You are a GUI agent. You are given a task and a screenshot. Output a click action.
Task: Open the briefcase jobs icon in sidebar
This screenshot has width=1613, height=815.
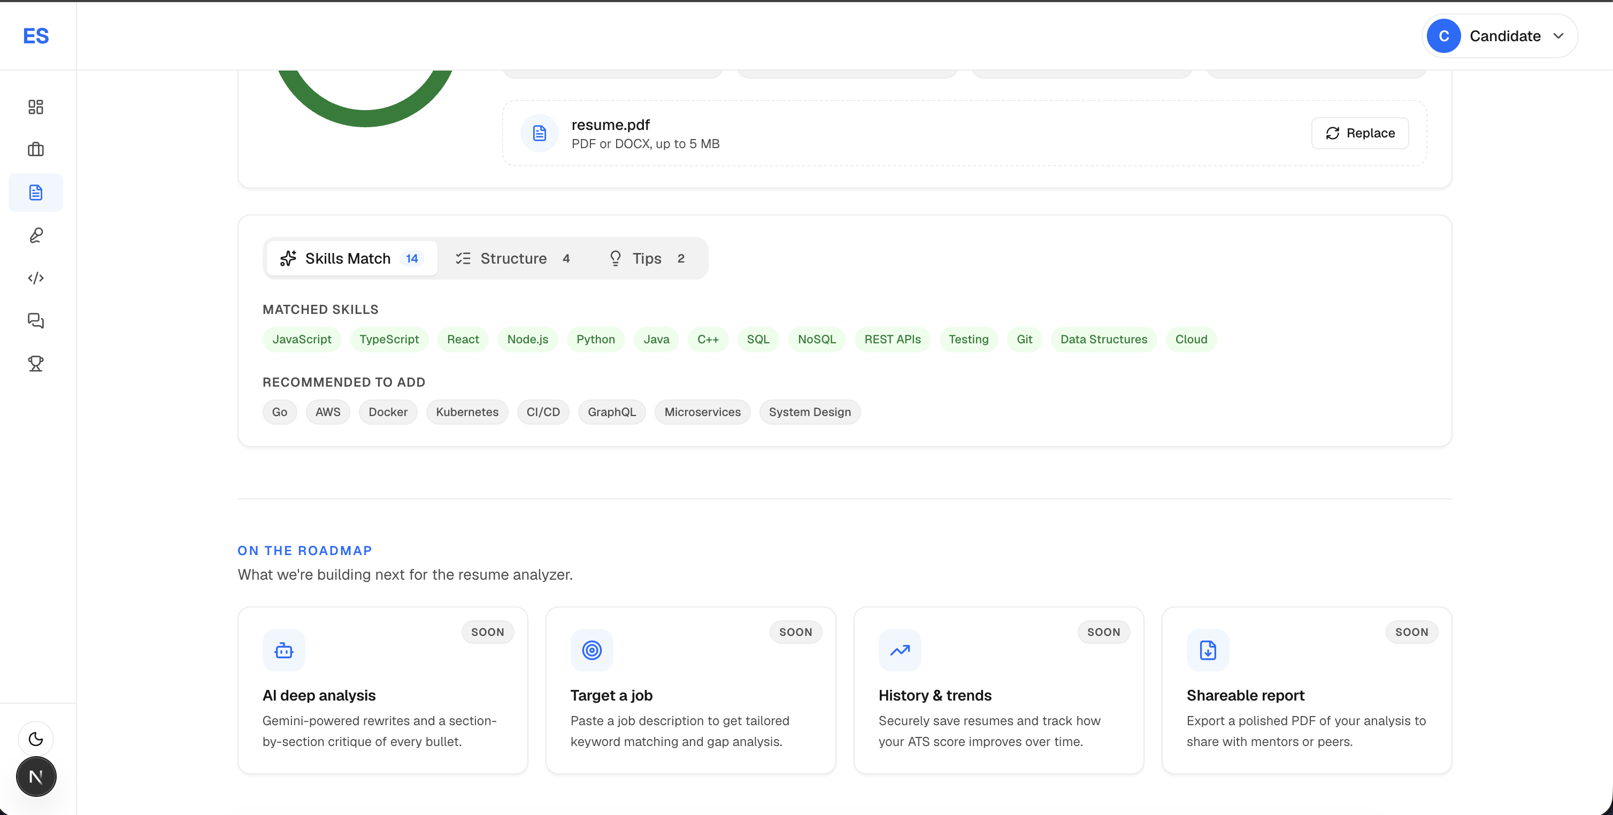pos(36,150)
